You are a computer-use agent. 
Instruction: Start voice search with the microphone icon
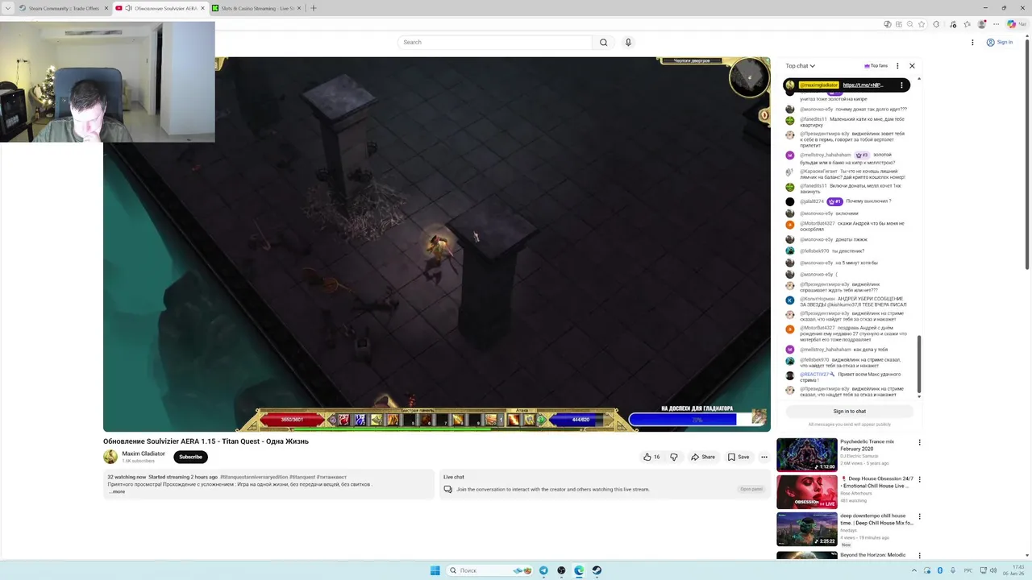(628, 42)
